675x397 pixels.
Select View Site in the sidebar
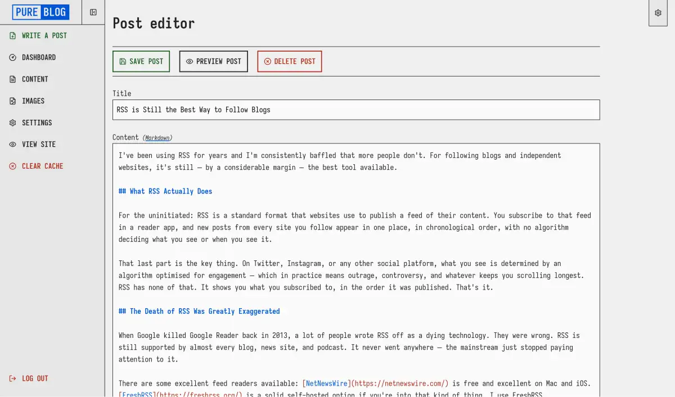[x=39, y=145]
